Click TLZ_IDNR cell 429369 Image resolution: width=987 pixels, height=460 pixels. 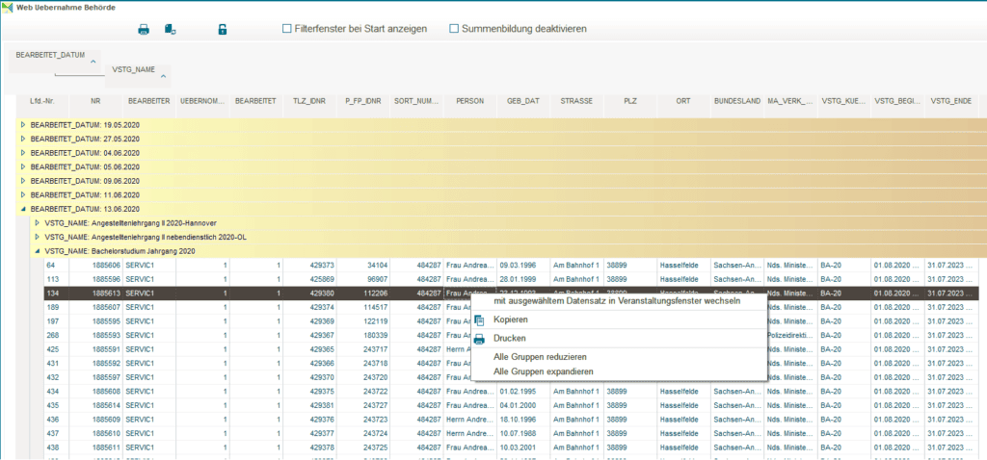(x=309, y=321)
